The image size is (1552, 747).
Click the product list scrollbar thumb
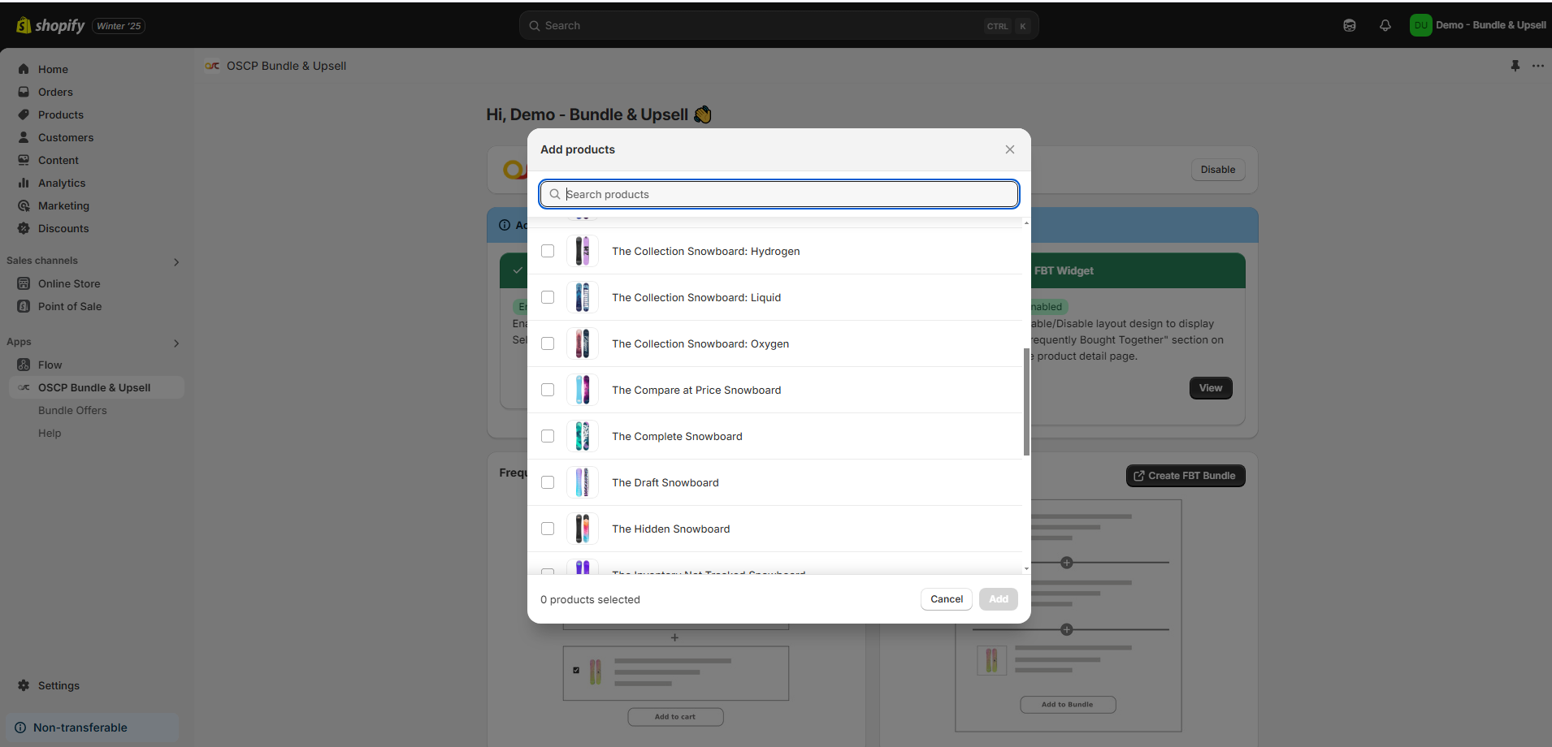[1026, 402]
